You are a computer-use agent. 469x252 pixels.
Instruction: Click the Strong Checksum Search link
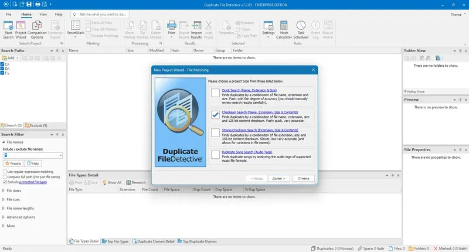[260, 130]
